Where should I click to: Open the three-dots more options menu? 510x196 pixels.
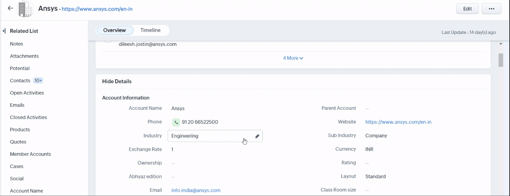pos(492,9)
